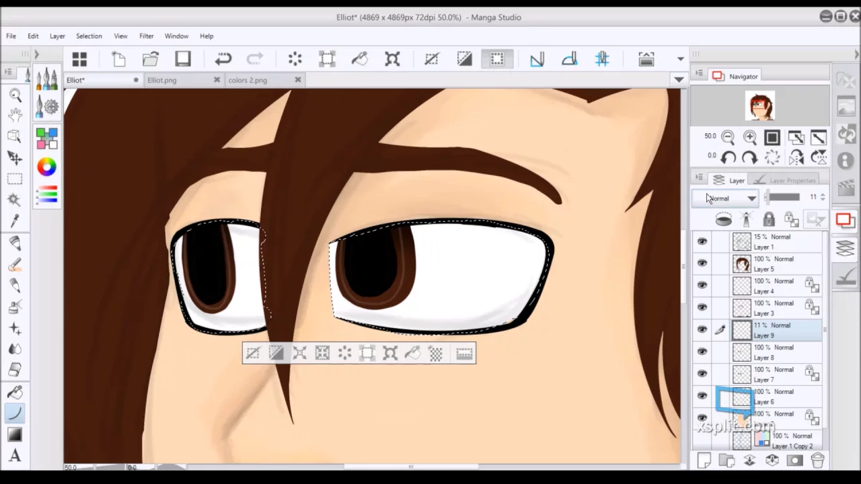861x484 pixels.
Task: Toggle Clip at Layer Below icon
Action: (x=723, y=219)
